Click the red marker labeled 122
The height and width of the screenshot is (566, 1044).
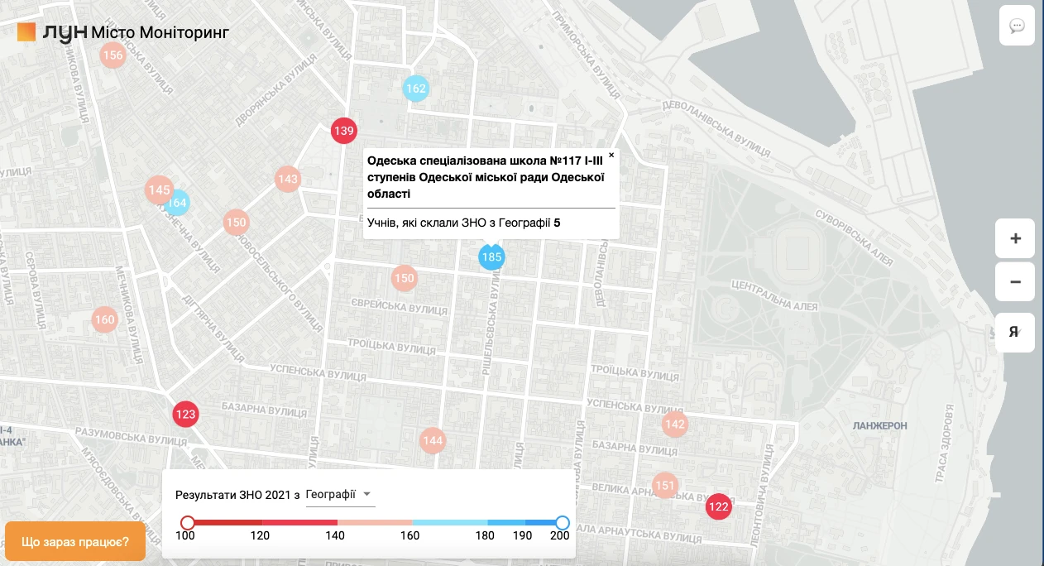point(719,506)
